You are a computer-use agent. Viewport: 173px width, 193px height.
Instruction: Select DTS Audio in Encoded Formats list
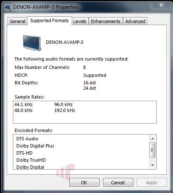click(27, 139)
